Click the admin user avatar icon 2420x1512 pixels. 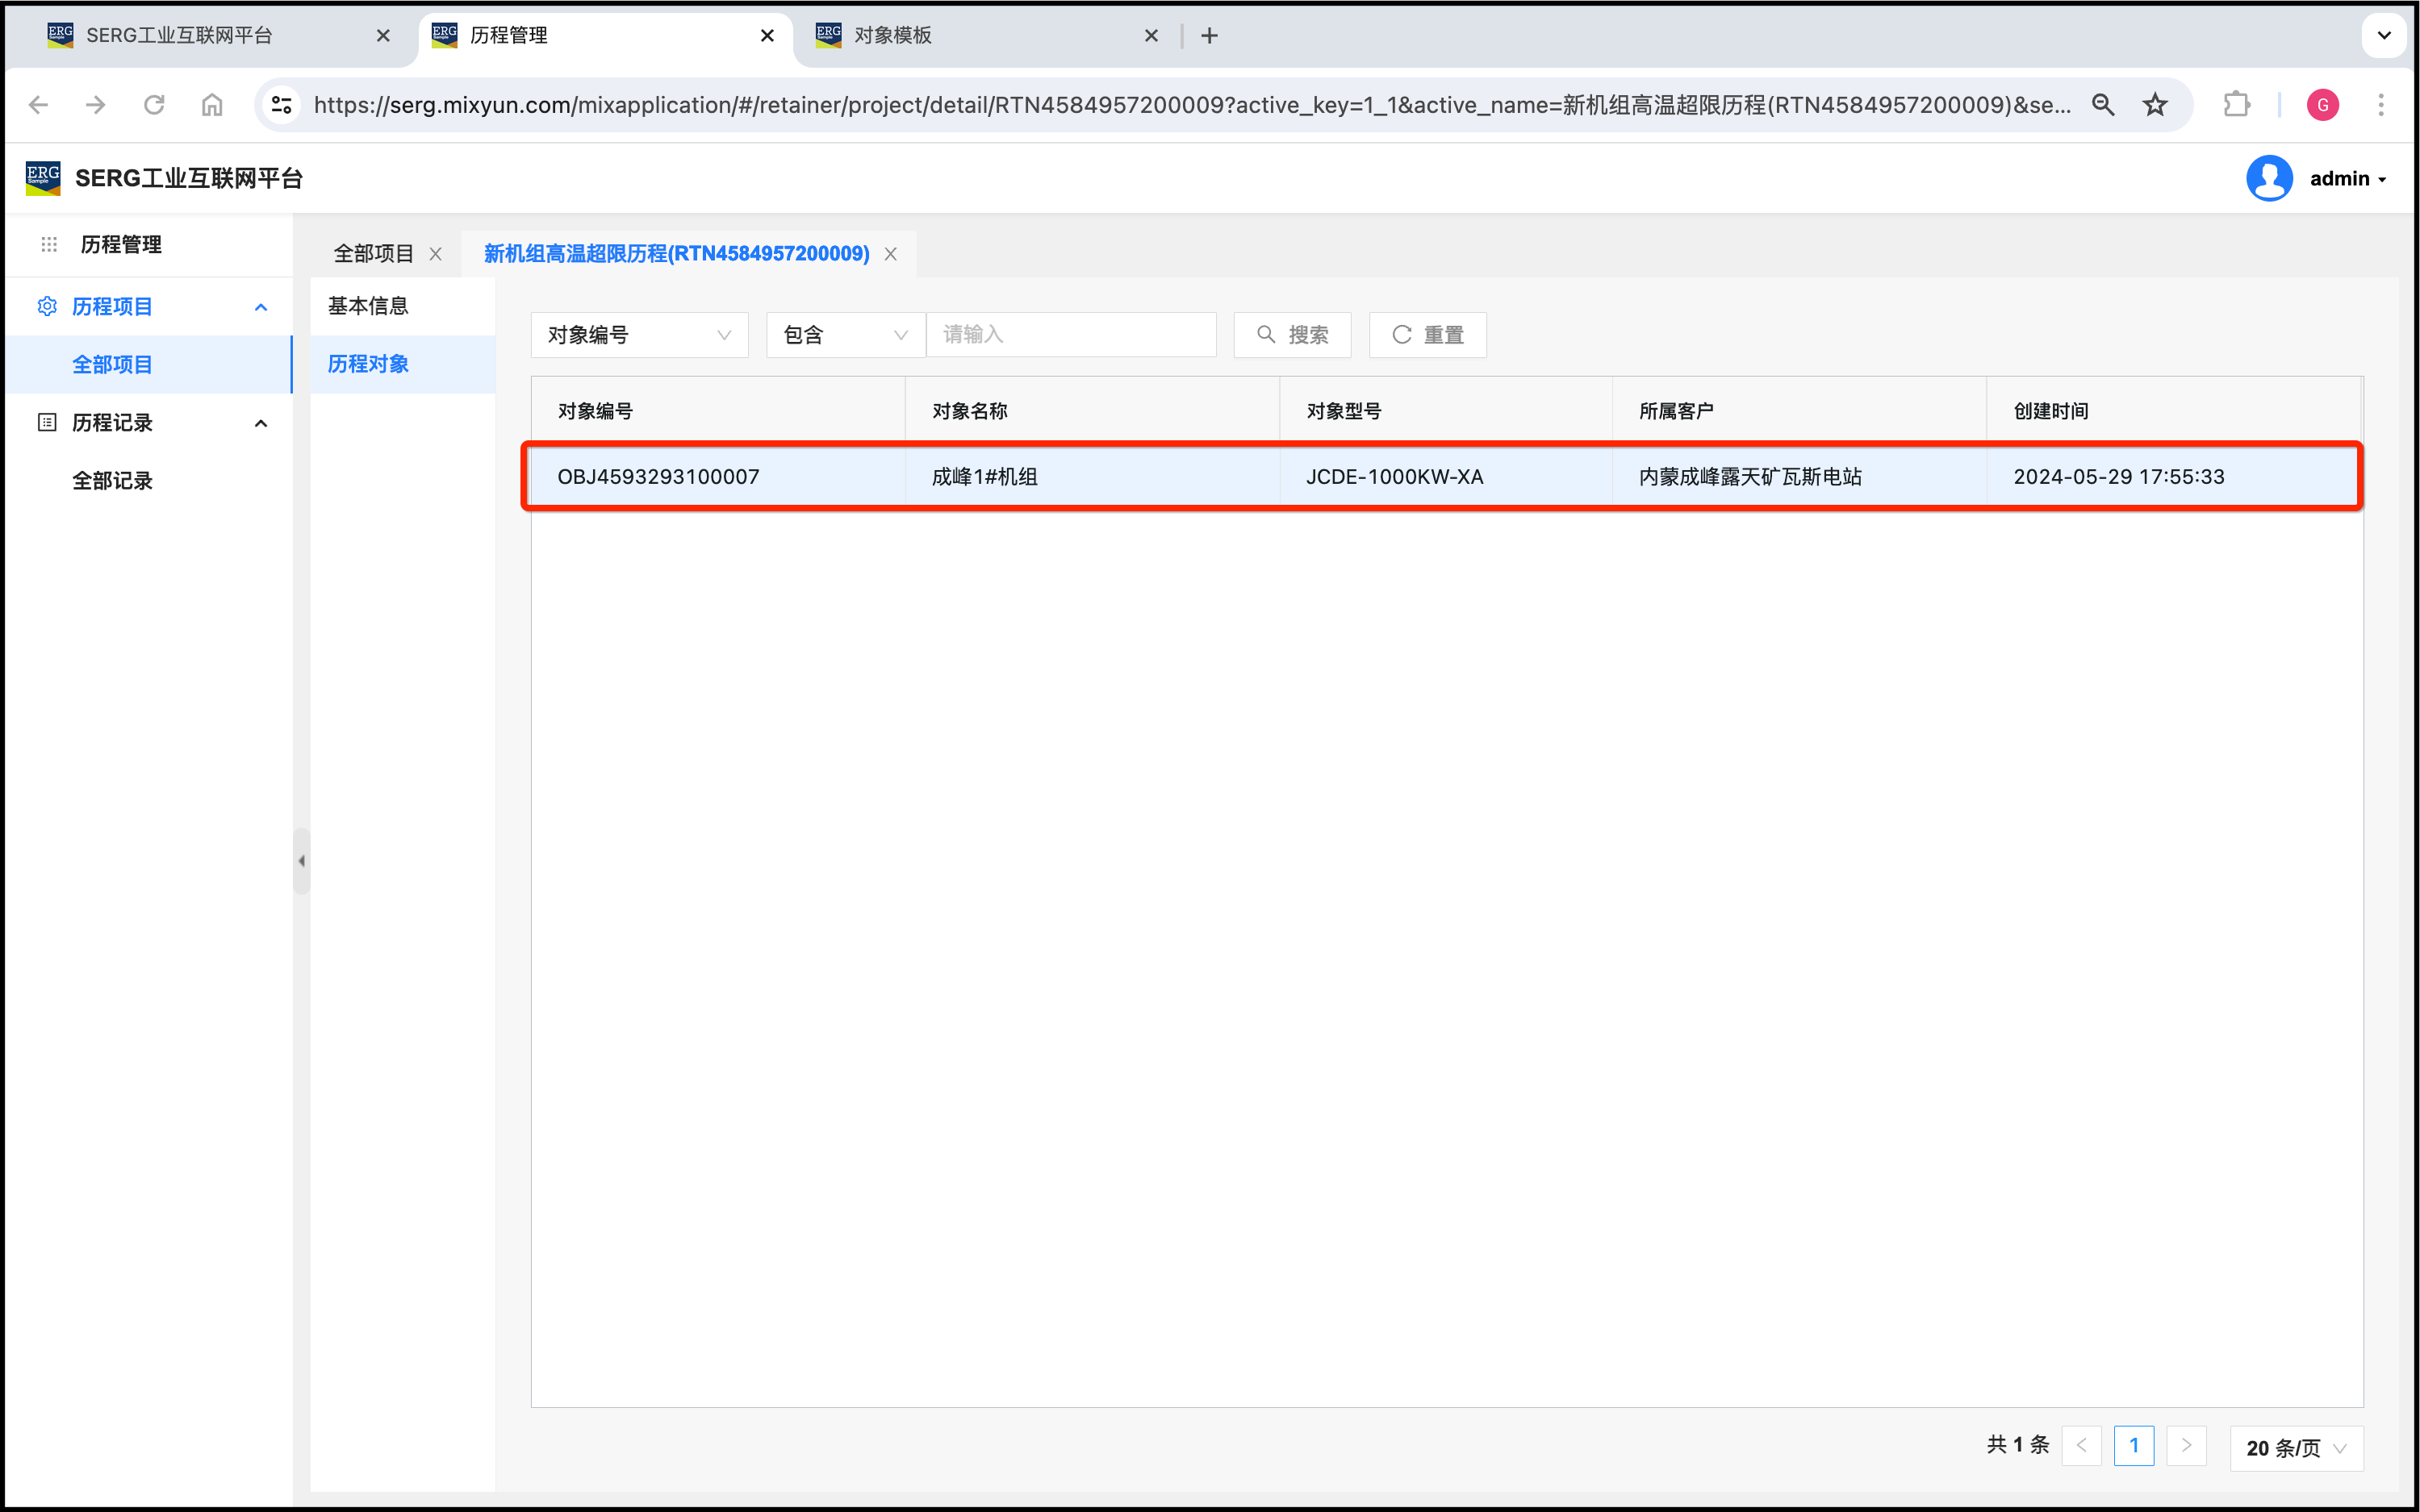click(x=2269, y=178)
